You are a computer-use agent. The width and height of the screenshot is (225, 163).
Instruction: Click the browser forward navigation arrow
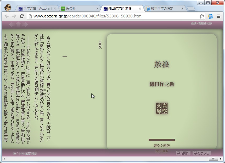point(14,16)
